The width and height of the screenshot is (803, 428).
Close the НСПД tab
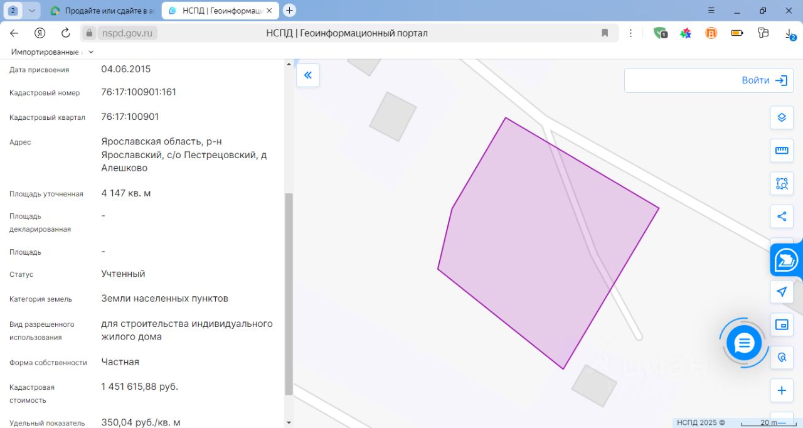[270, 11]
